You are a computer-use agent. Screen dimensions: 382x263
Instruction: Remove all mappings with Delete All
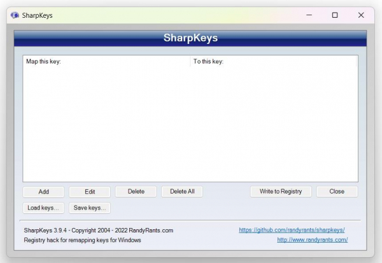pyautogui.click(x=182, y=192)
